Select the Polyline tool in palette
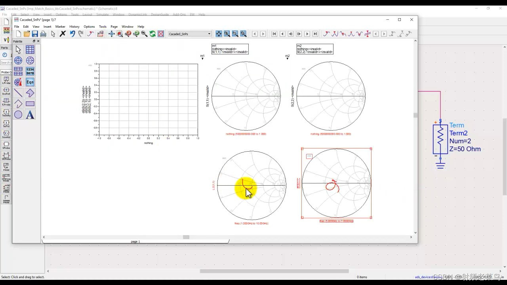 click(18, 104)
